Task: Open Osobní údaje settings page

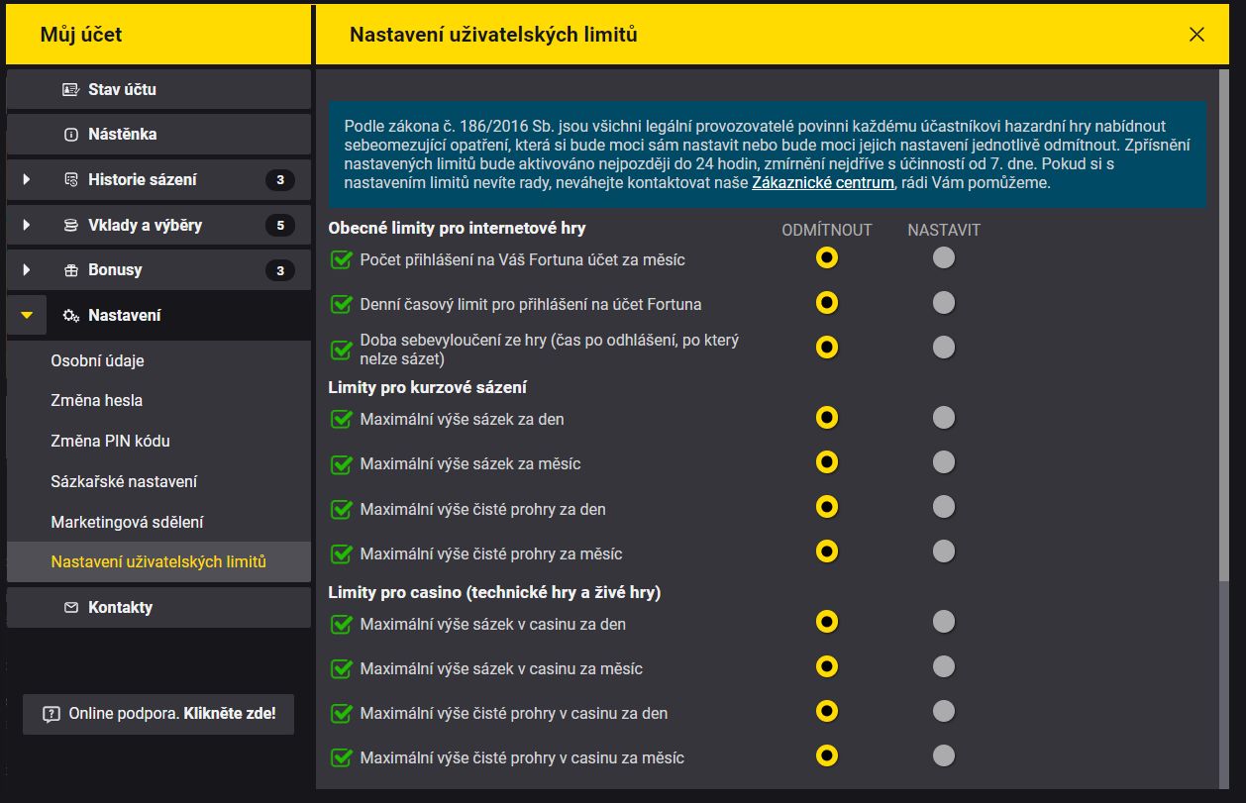Action: click(158, 361)
